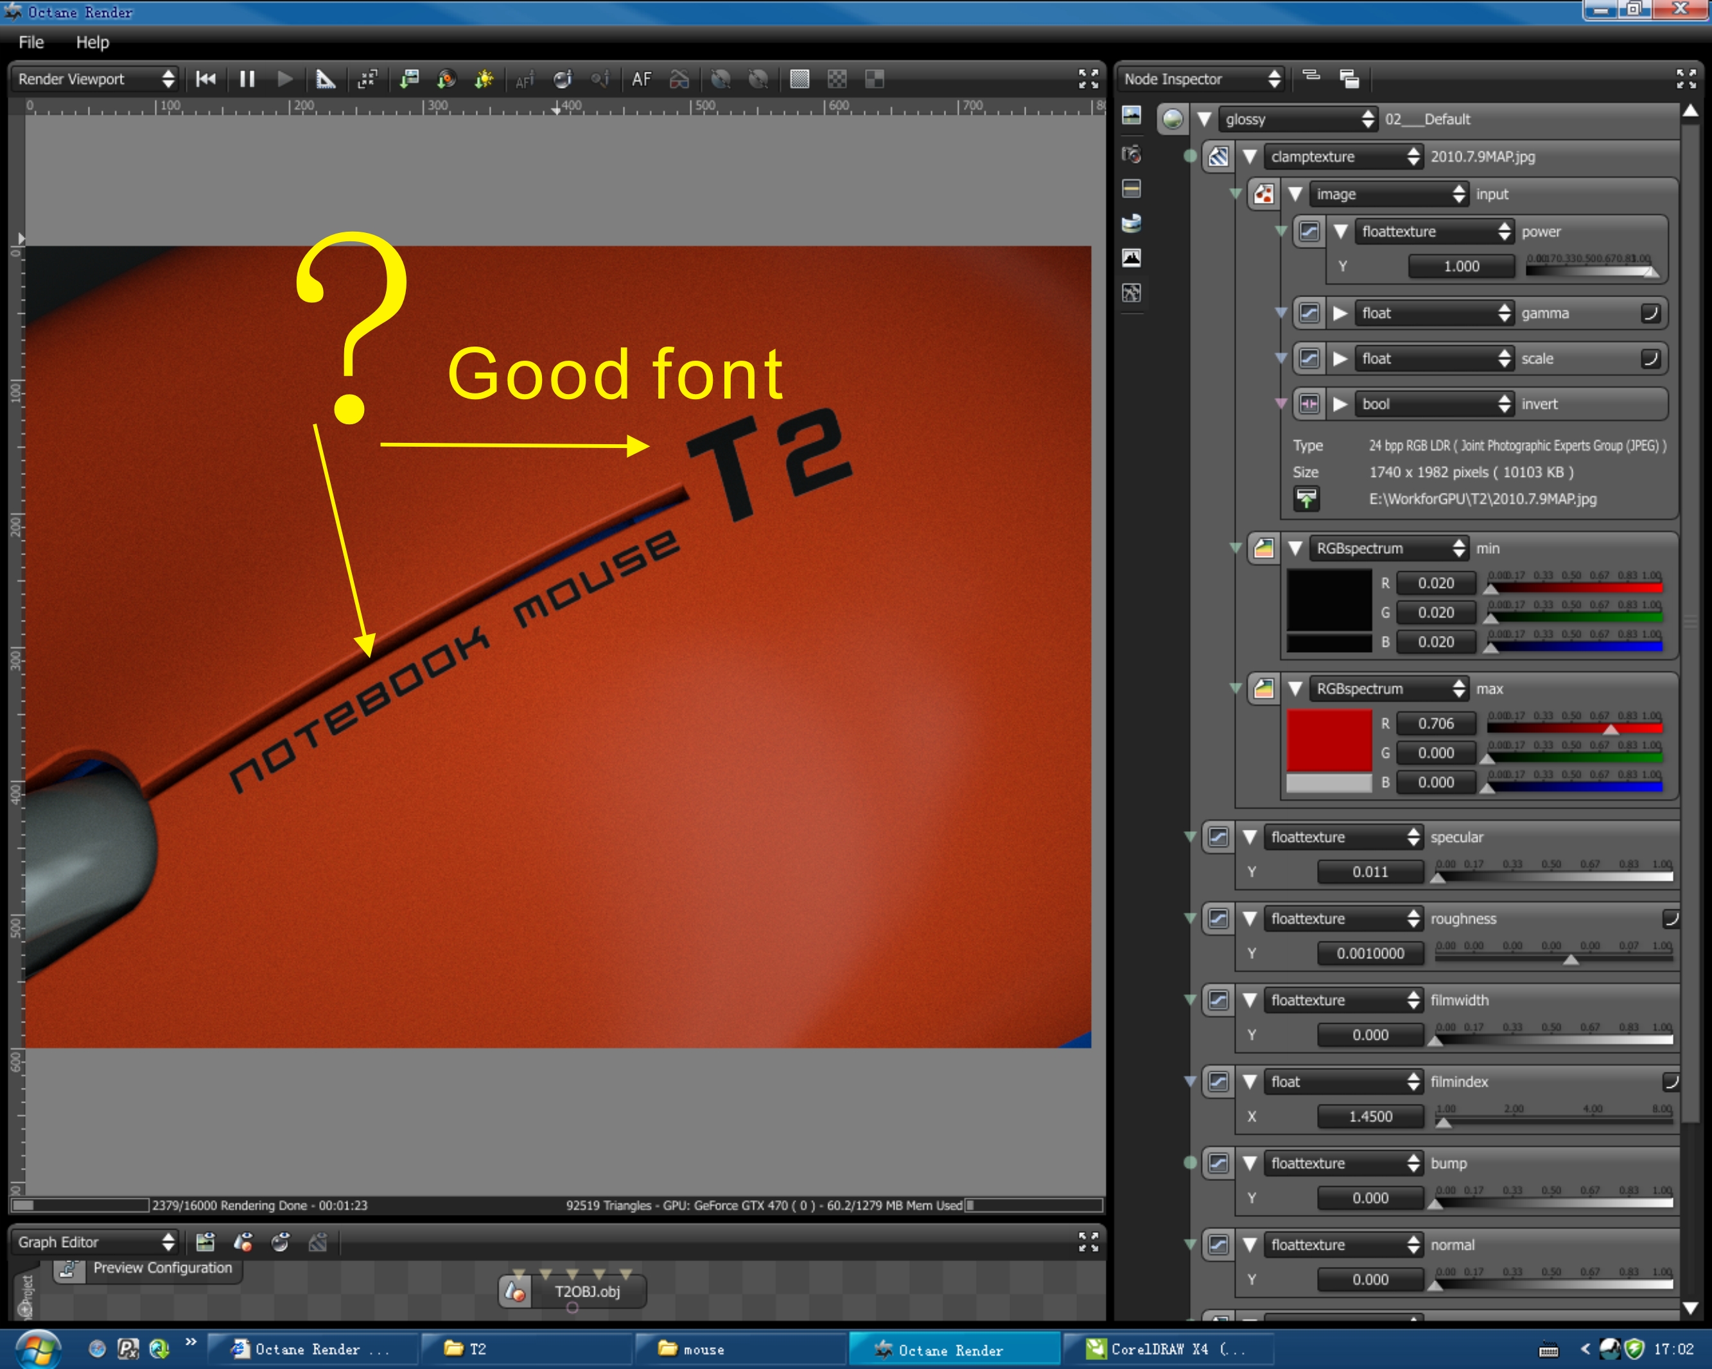Toggle the gamma row option checkbox

[1650, 313]
